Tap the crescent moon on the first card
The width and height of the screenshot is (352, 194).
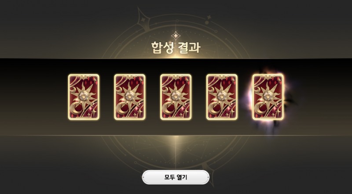pyautogui.click(x=77, y=109)
